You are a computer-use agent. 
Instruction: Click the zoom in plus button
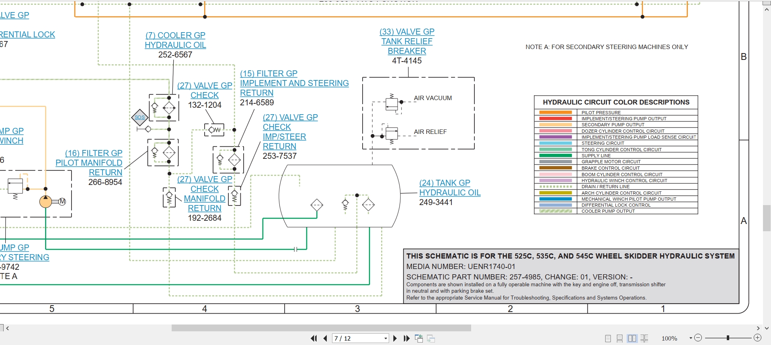pyautogui.click(x=758, y=338)
